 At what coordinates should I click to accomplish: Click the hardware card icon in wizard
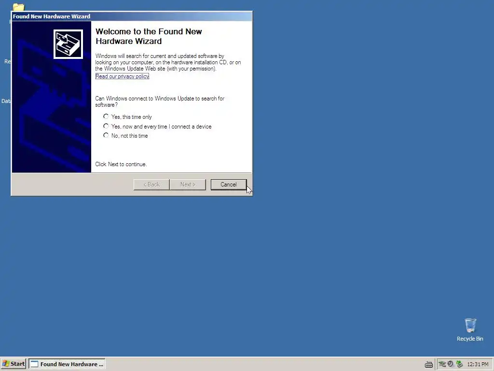[69, 44]
